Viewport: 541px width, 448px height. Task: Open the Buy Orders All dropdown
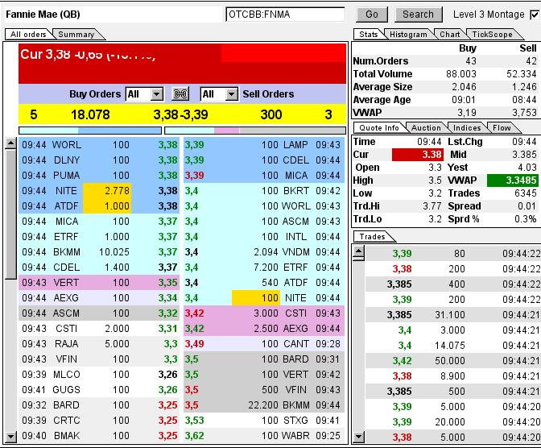coord(145,94)
